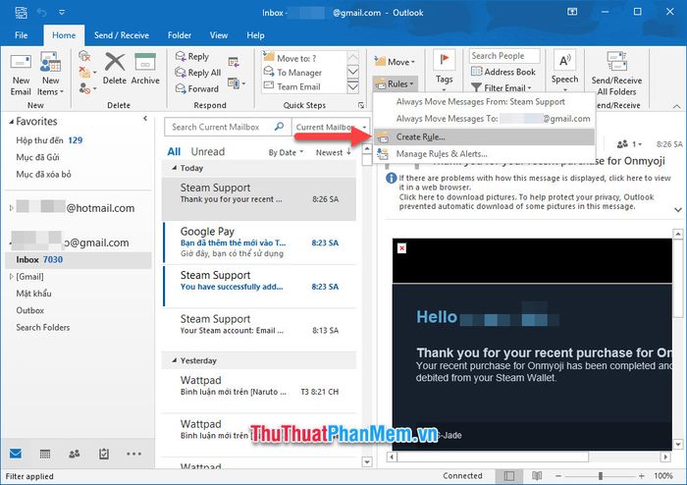Click the Meeting reply icon
Image resolution: width=687 pixels, height=485 pixels.
click(234, 62)
